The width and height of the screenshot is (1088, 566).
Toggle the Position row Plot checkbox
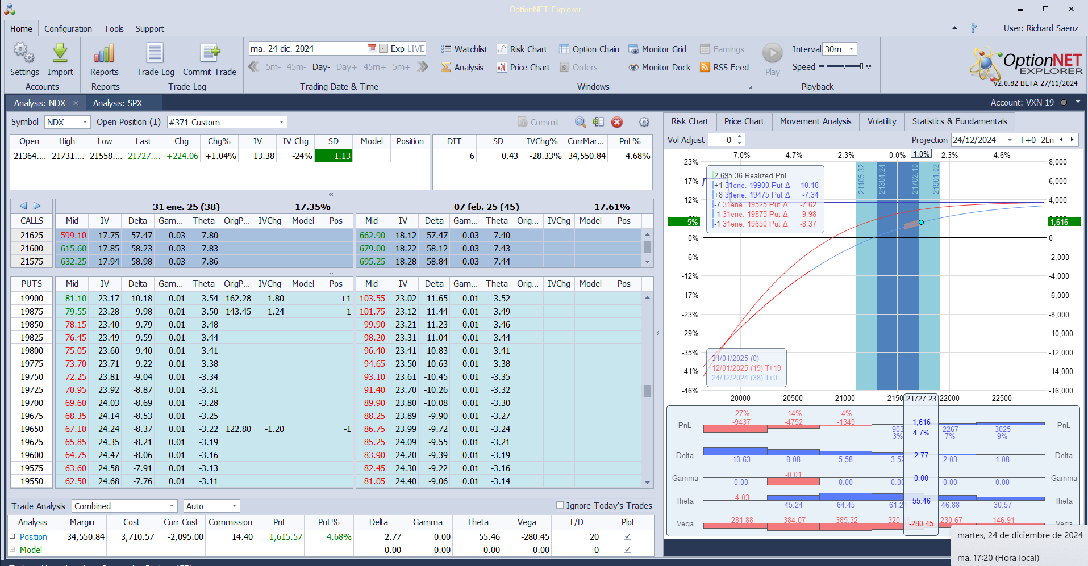point(627,536)
